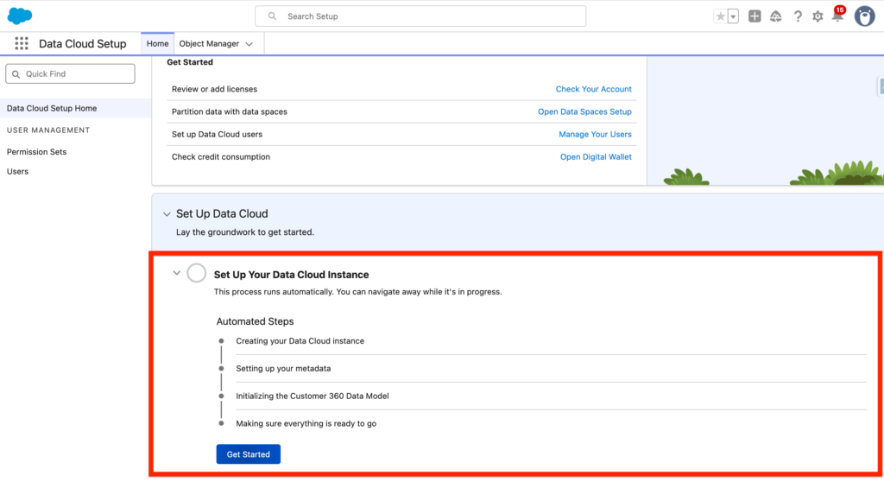Open the user profile avatar
884x482 pixels.
tap(864, 16)
